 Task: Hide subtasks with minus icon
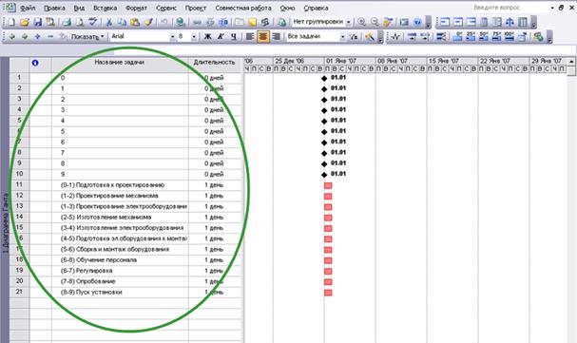click(x=50, y=36)
